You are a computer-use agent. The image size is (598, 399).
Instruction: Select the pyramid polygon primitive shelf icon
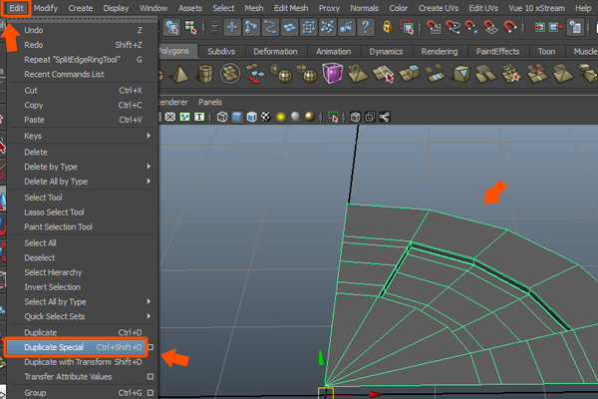coord(178,75)
